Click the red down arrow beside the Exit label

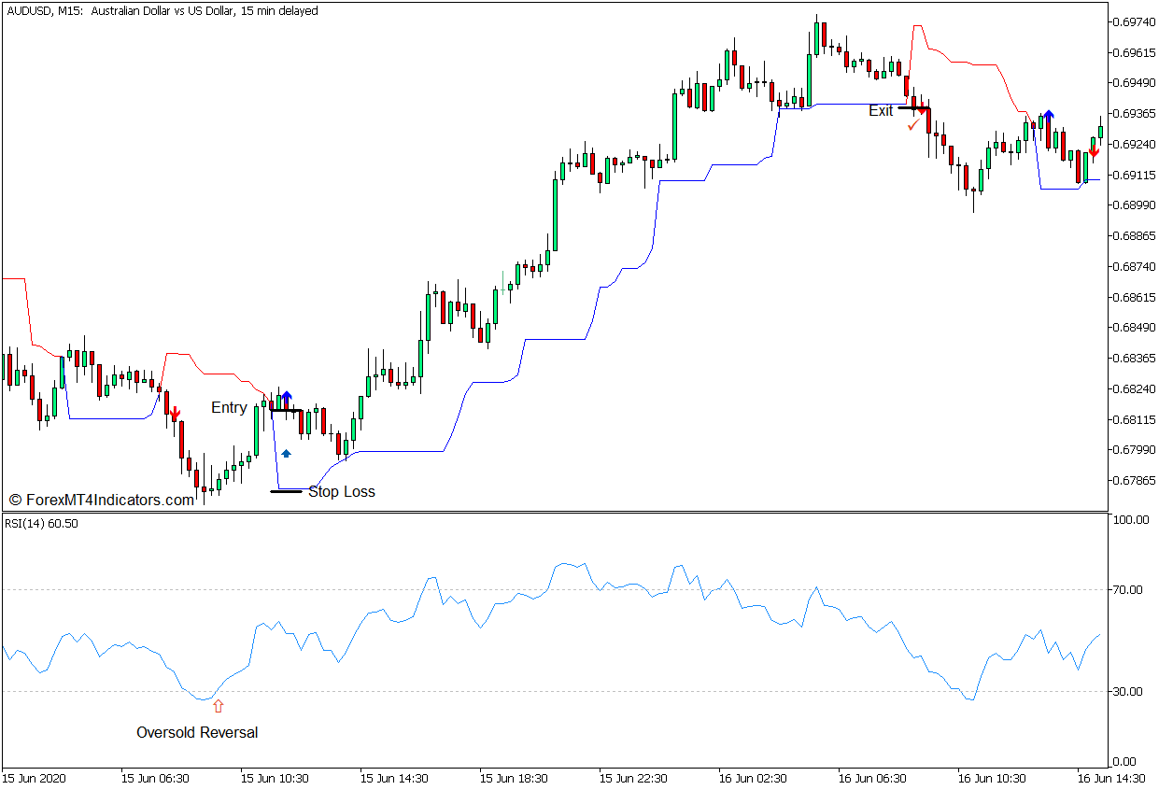922,108
